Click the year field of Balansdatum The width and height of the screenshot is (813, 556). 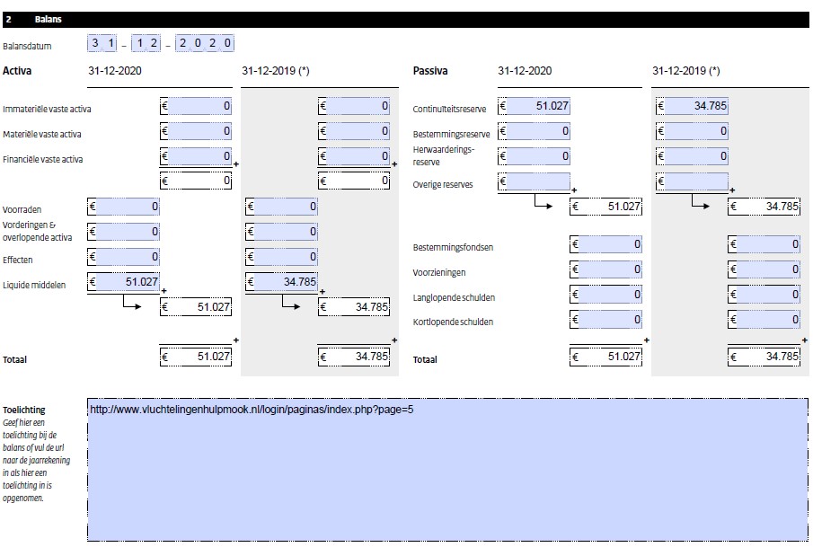tap(207, 42)
